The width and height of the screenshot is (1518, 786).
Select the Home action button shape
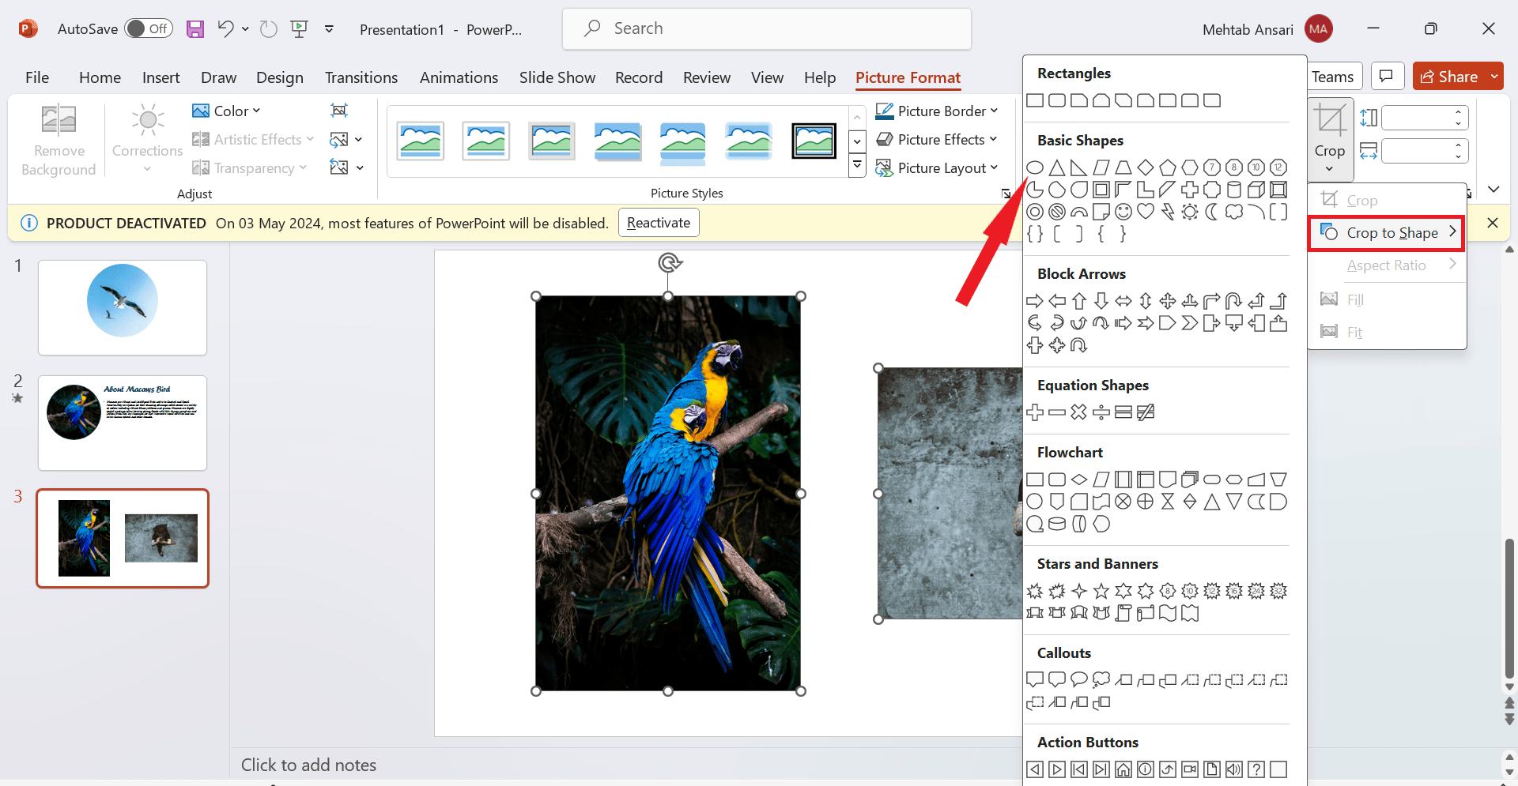[1123, 769]
